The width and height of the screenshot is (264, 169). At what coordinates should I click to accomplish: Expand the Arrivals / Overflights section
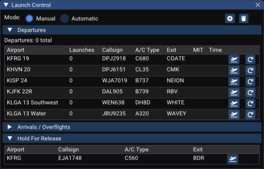pyautogui.click(x=10, y=127)
